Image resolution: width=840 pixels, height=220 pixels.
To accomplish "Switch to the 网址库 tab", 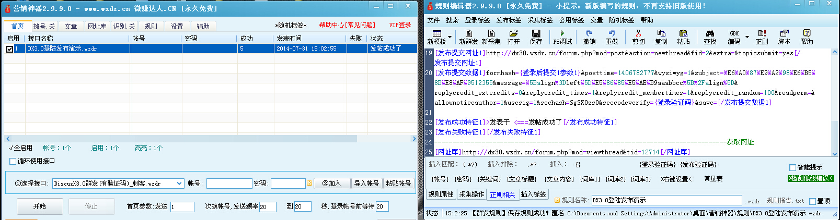I will 97,27.
